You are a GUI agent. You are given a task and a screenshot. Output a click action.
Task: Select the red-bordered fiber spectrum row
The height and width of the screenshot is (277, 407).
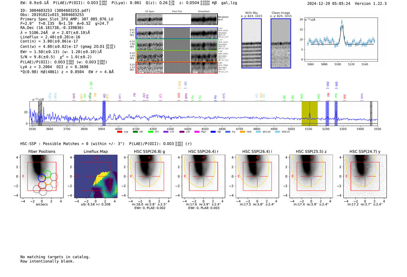177,67
